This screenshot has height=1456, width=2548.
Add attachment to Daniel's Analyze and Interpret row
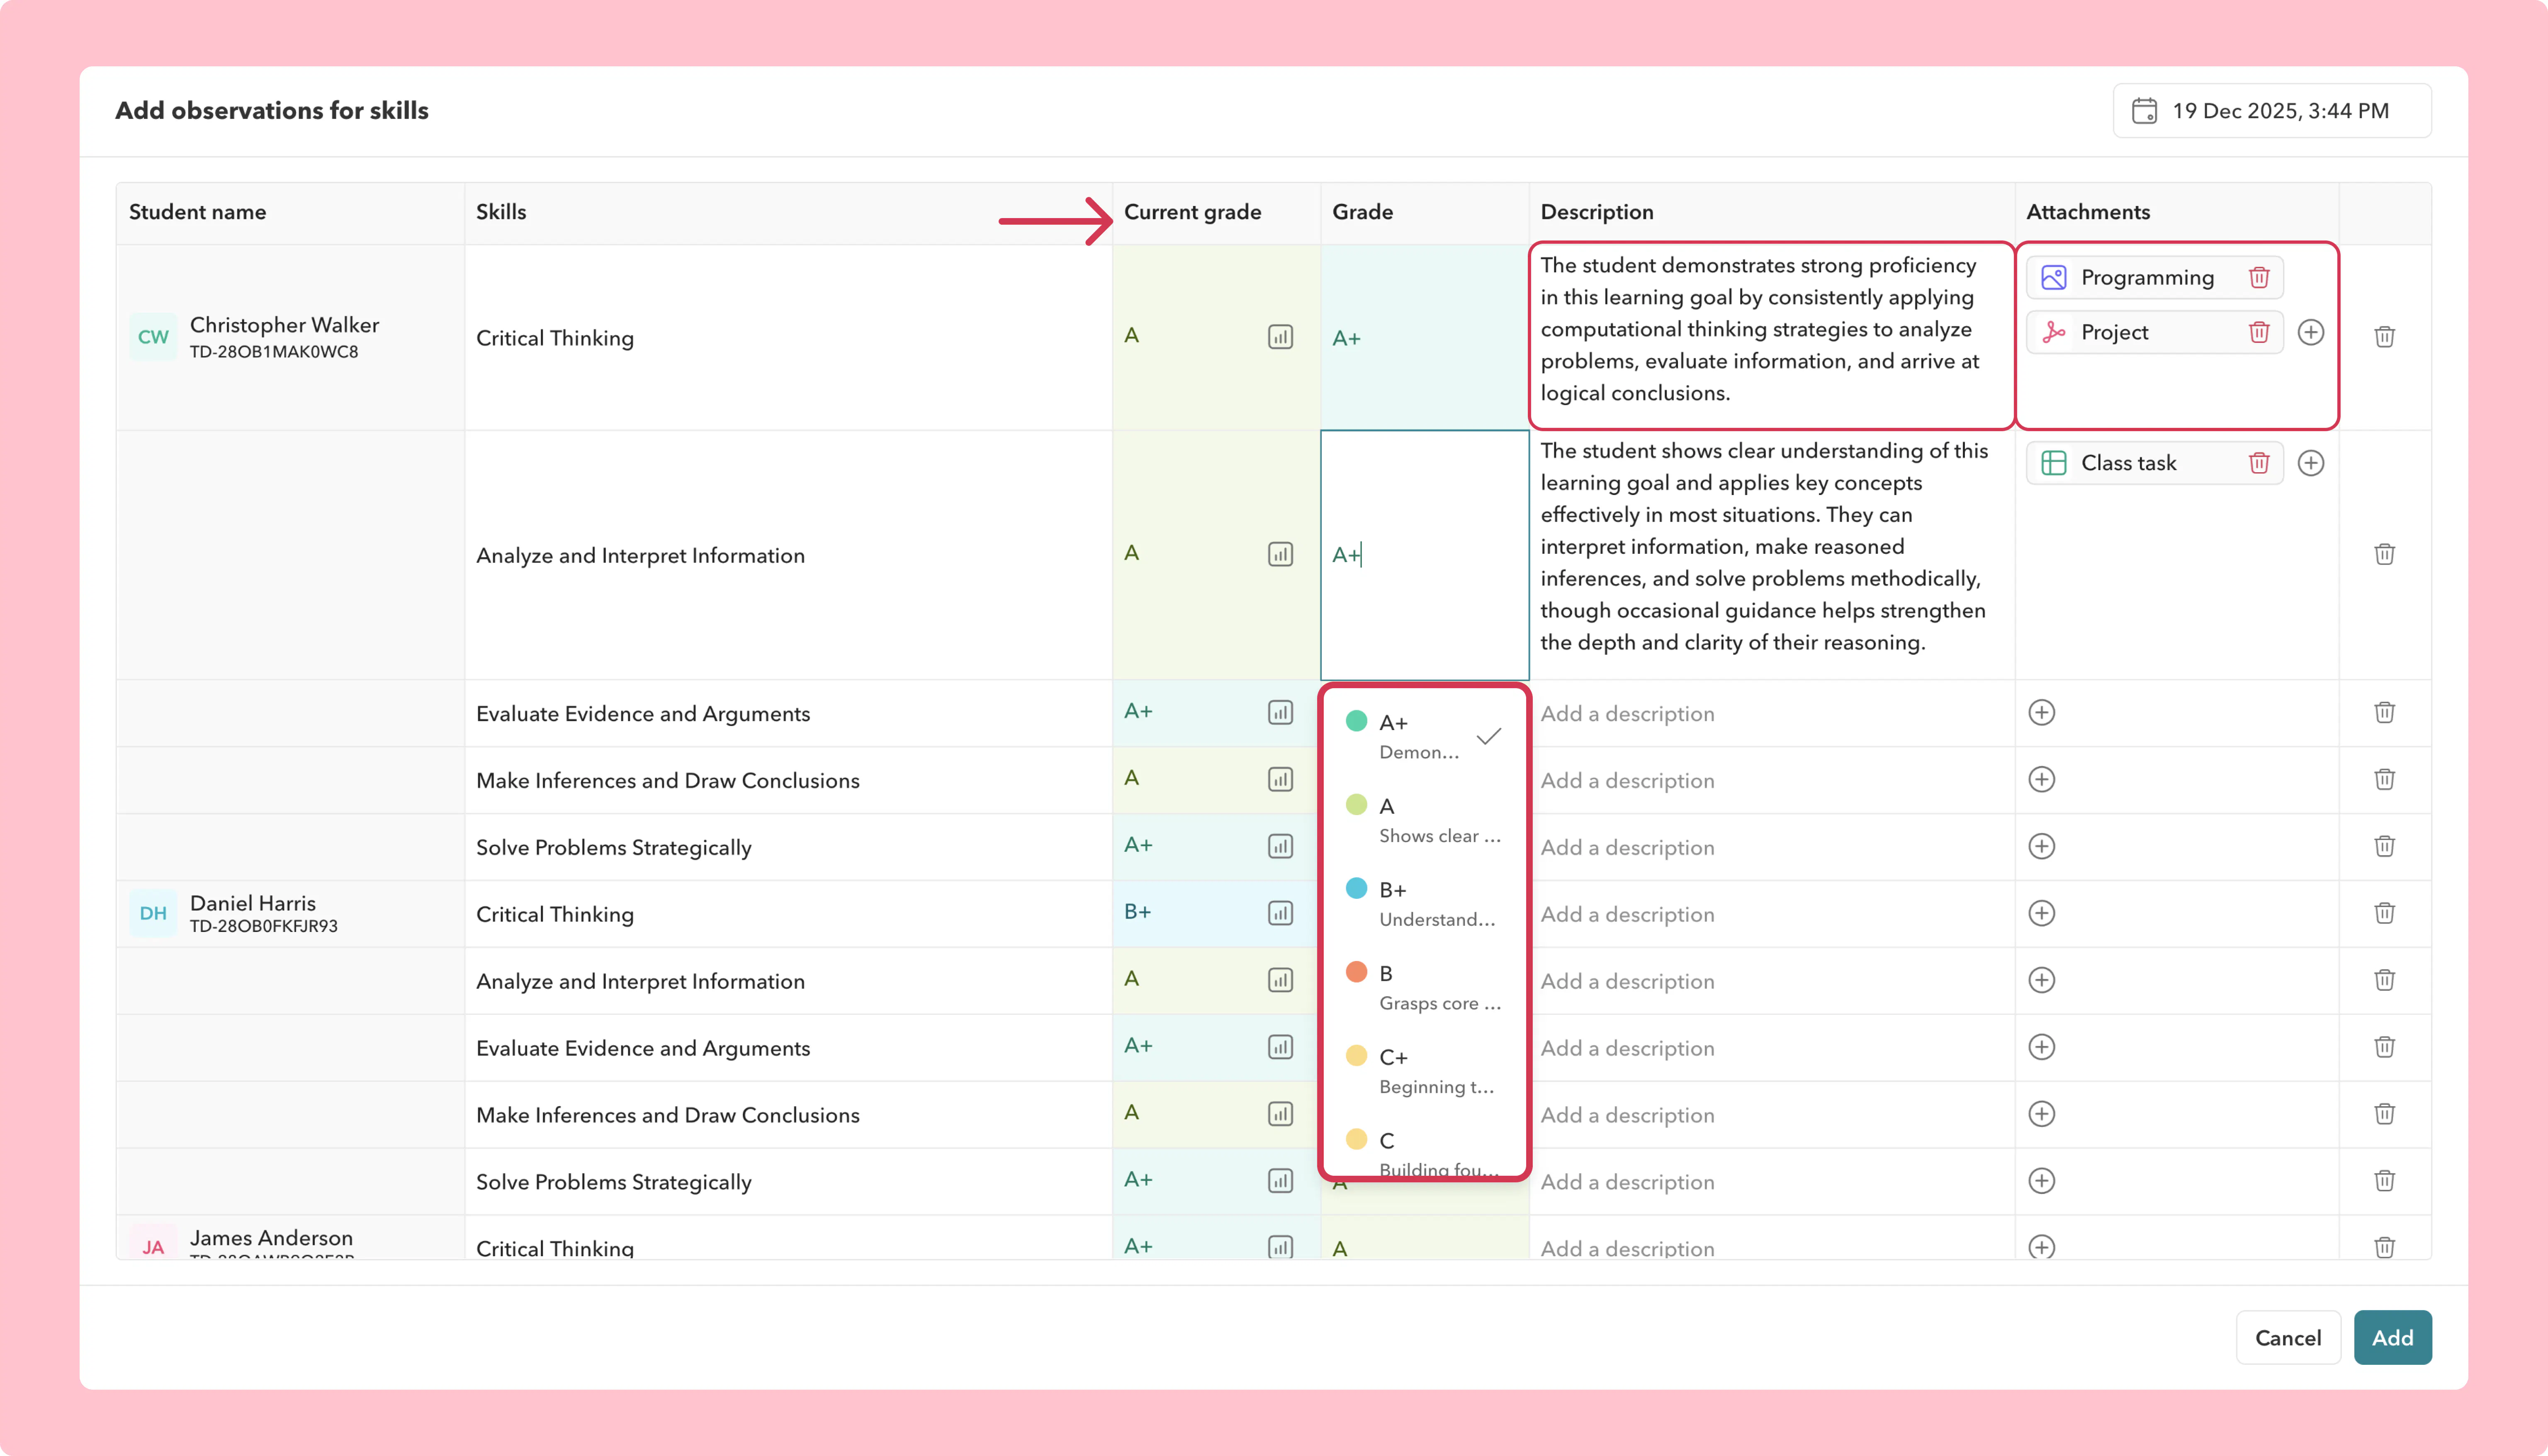click(2042, 980)
